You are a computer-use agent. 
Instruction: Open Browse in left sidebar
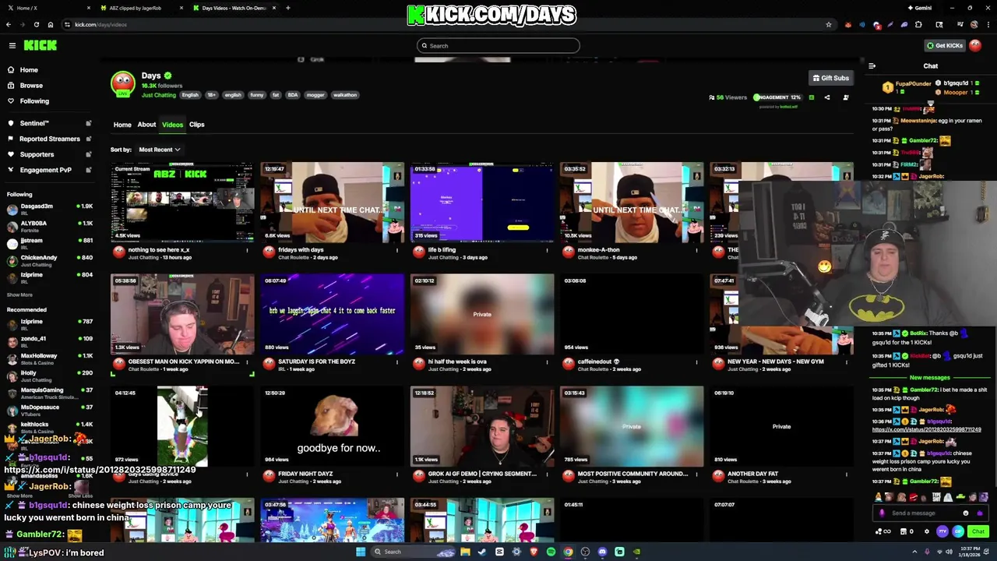tap(31, 86)
